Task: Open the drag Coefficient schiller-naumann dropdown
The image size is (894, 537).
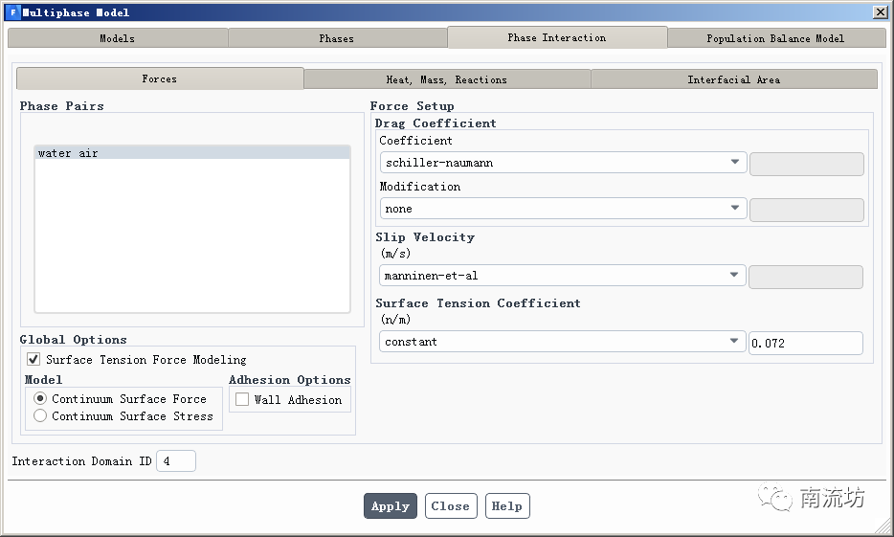Action: (x=563, y=163)
